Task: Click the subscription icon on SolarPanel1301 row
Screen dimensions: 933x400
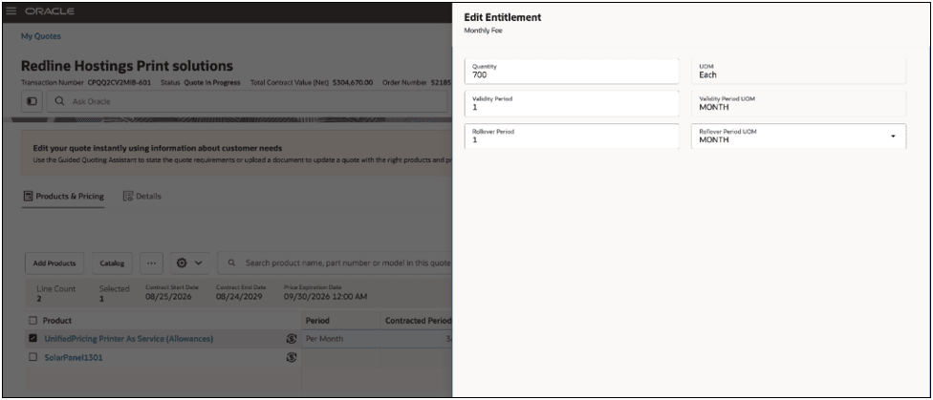Action: click(291, 357)
